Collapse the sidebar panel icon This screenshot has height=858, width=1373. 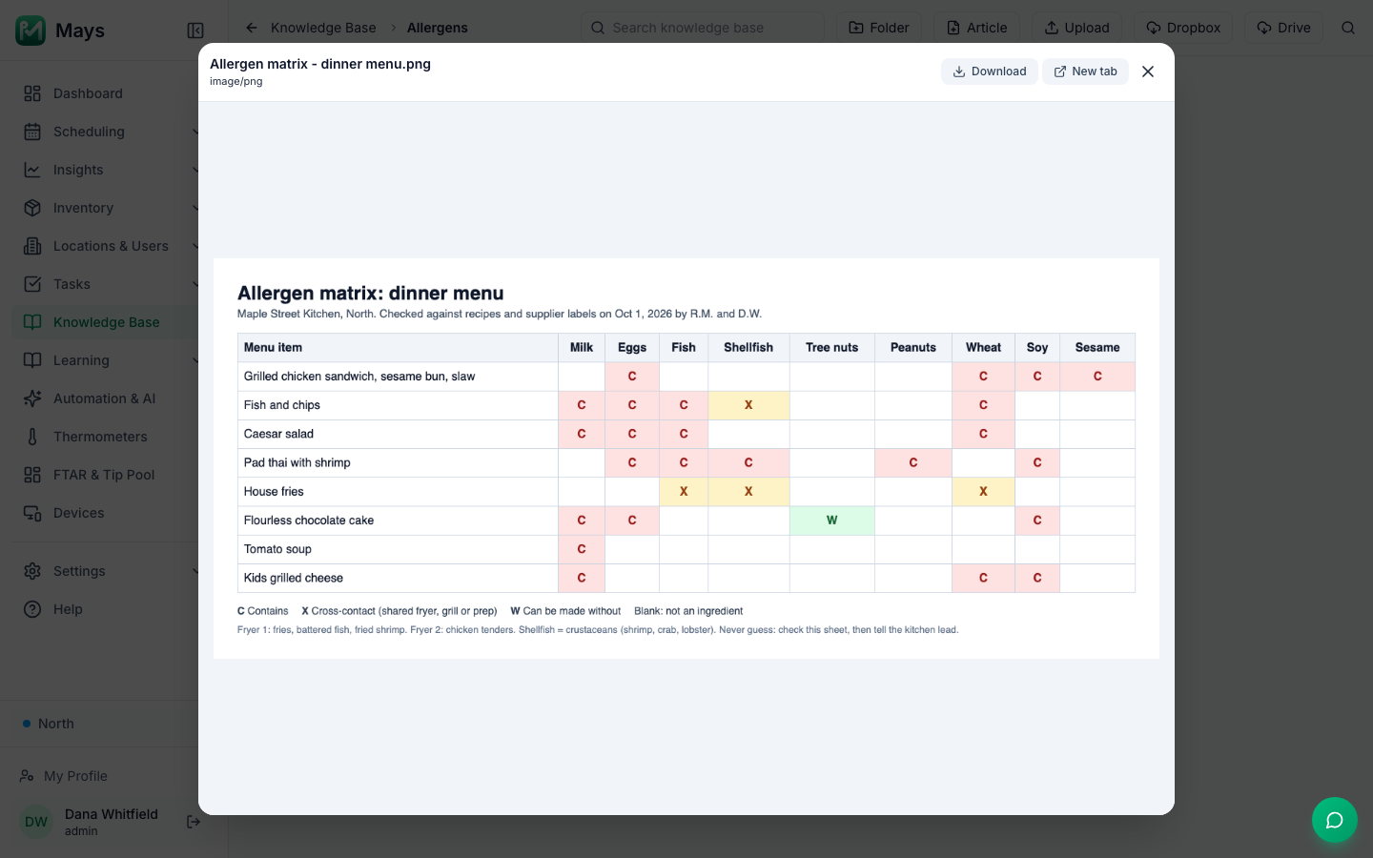click(195, 31)
